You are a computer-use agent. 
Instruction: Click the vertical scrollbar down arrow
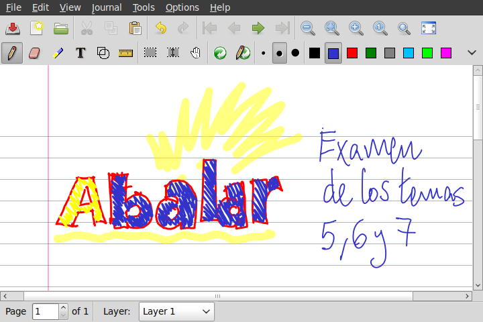point(478,286)
